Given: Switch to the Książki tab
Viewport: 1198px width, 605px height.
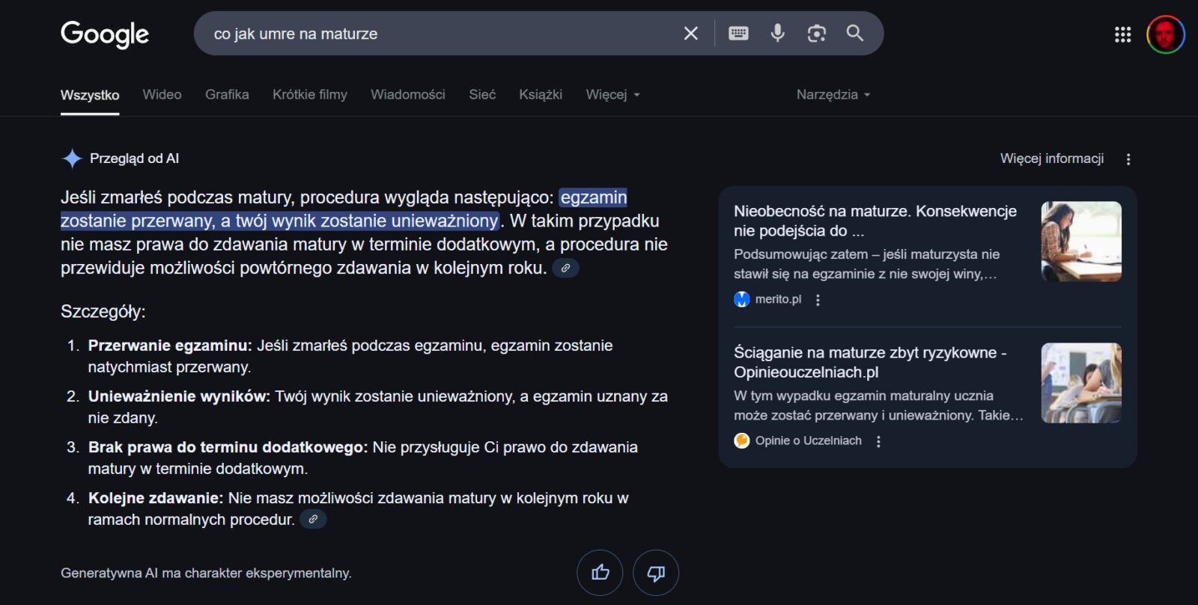Looking at the screenshot, I should point(541,95).
